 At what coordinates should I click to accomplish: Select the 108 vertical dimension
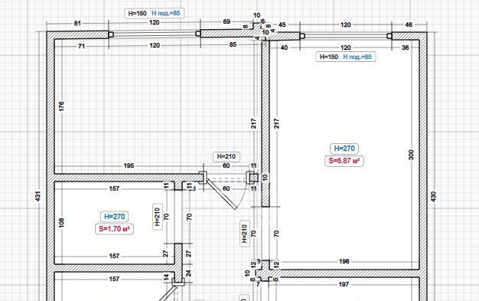pos(61,223)
